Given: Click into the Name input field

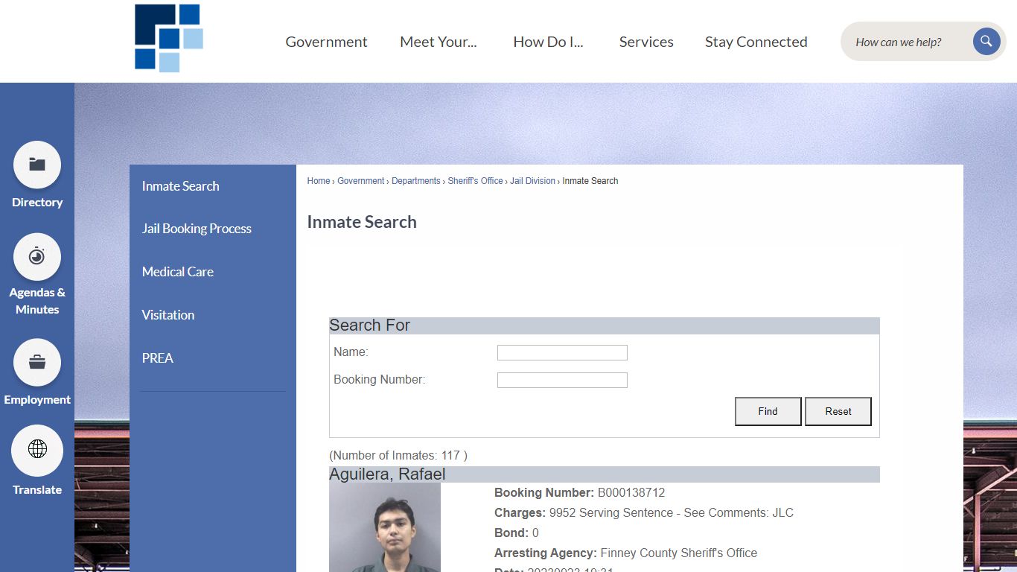Looking at the screenshot, I should [562, 353].
